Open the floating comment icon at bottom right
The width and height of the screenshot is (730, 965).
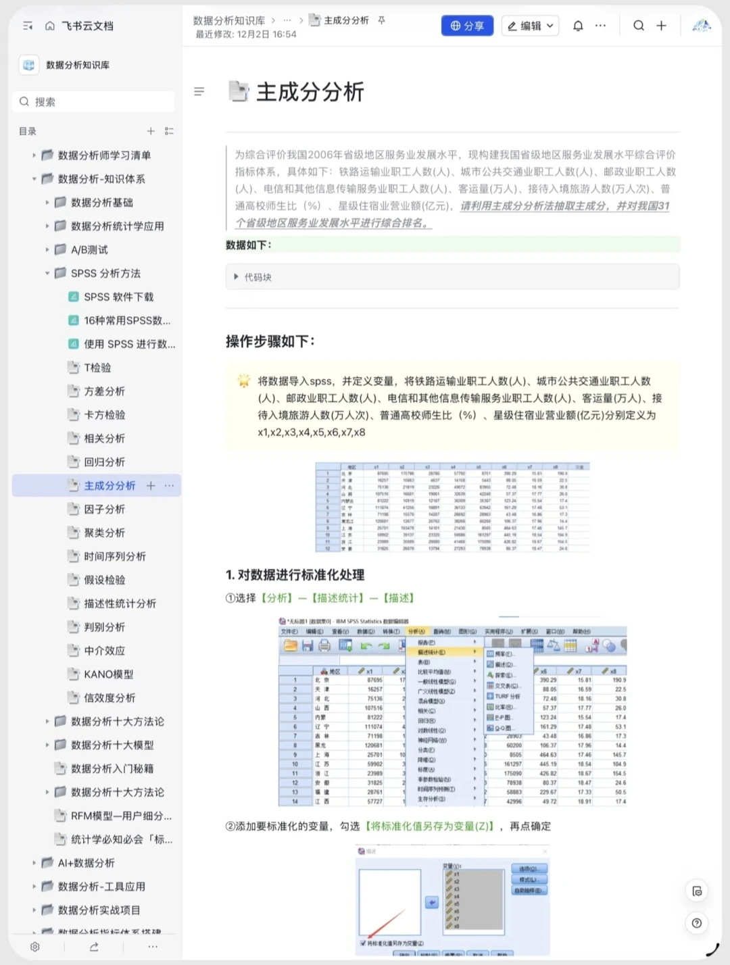tap(697, 891)
